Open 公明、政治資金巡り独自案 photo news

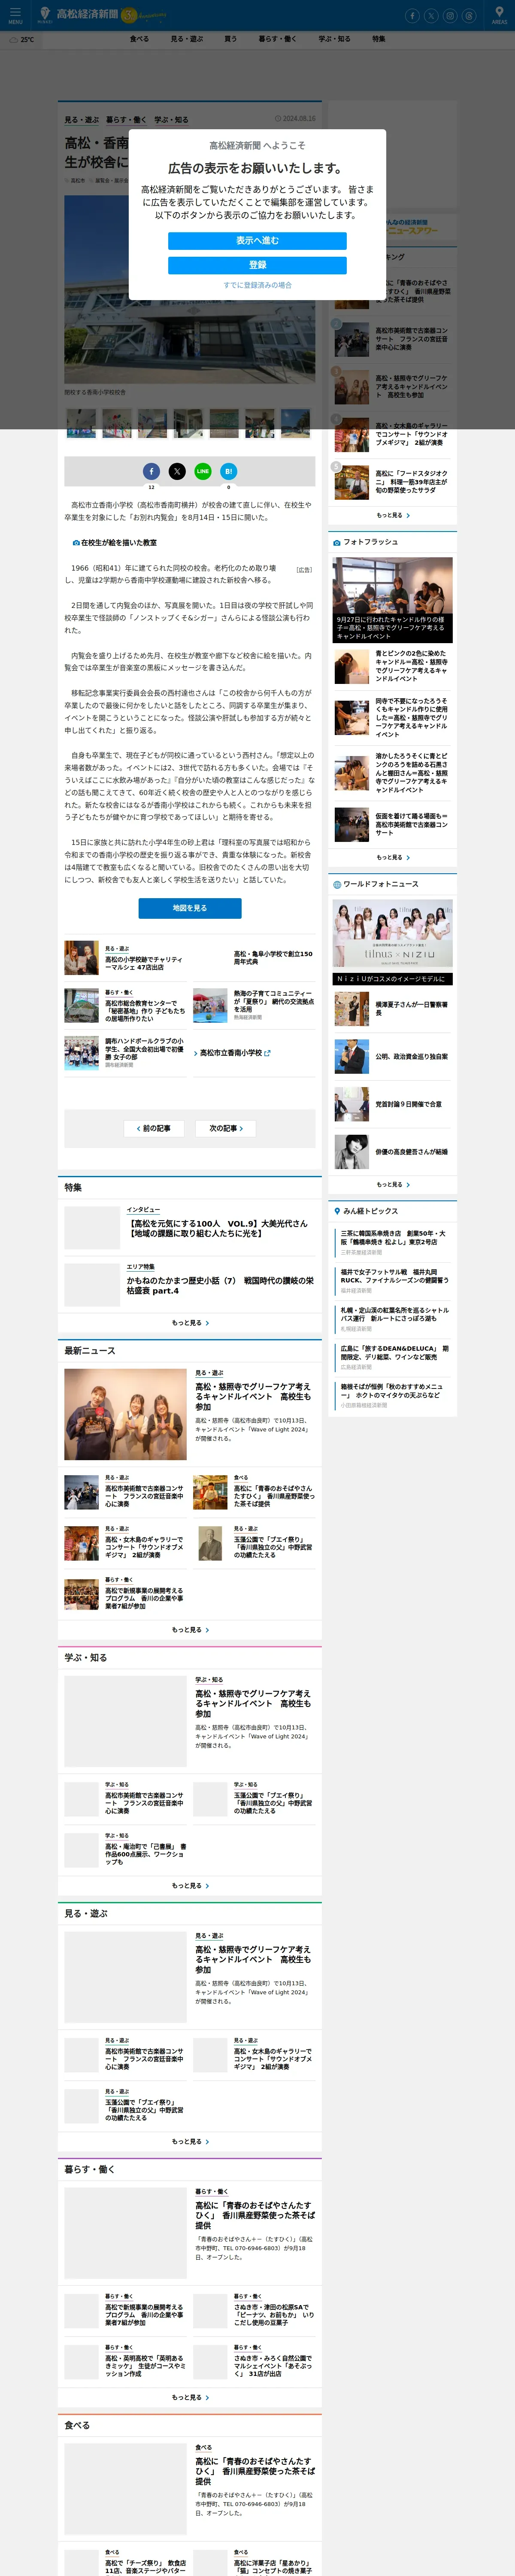click(x=411, y=1056)
